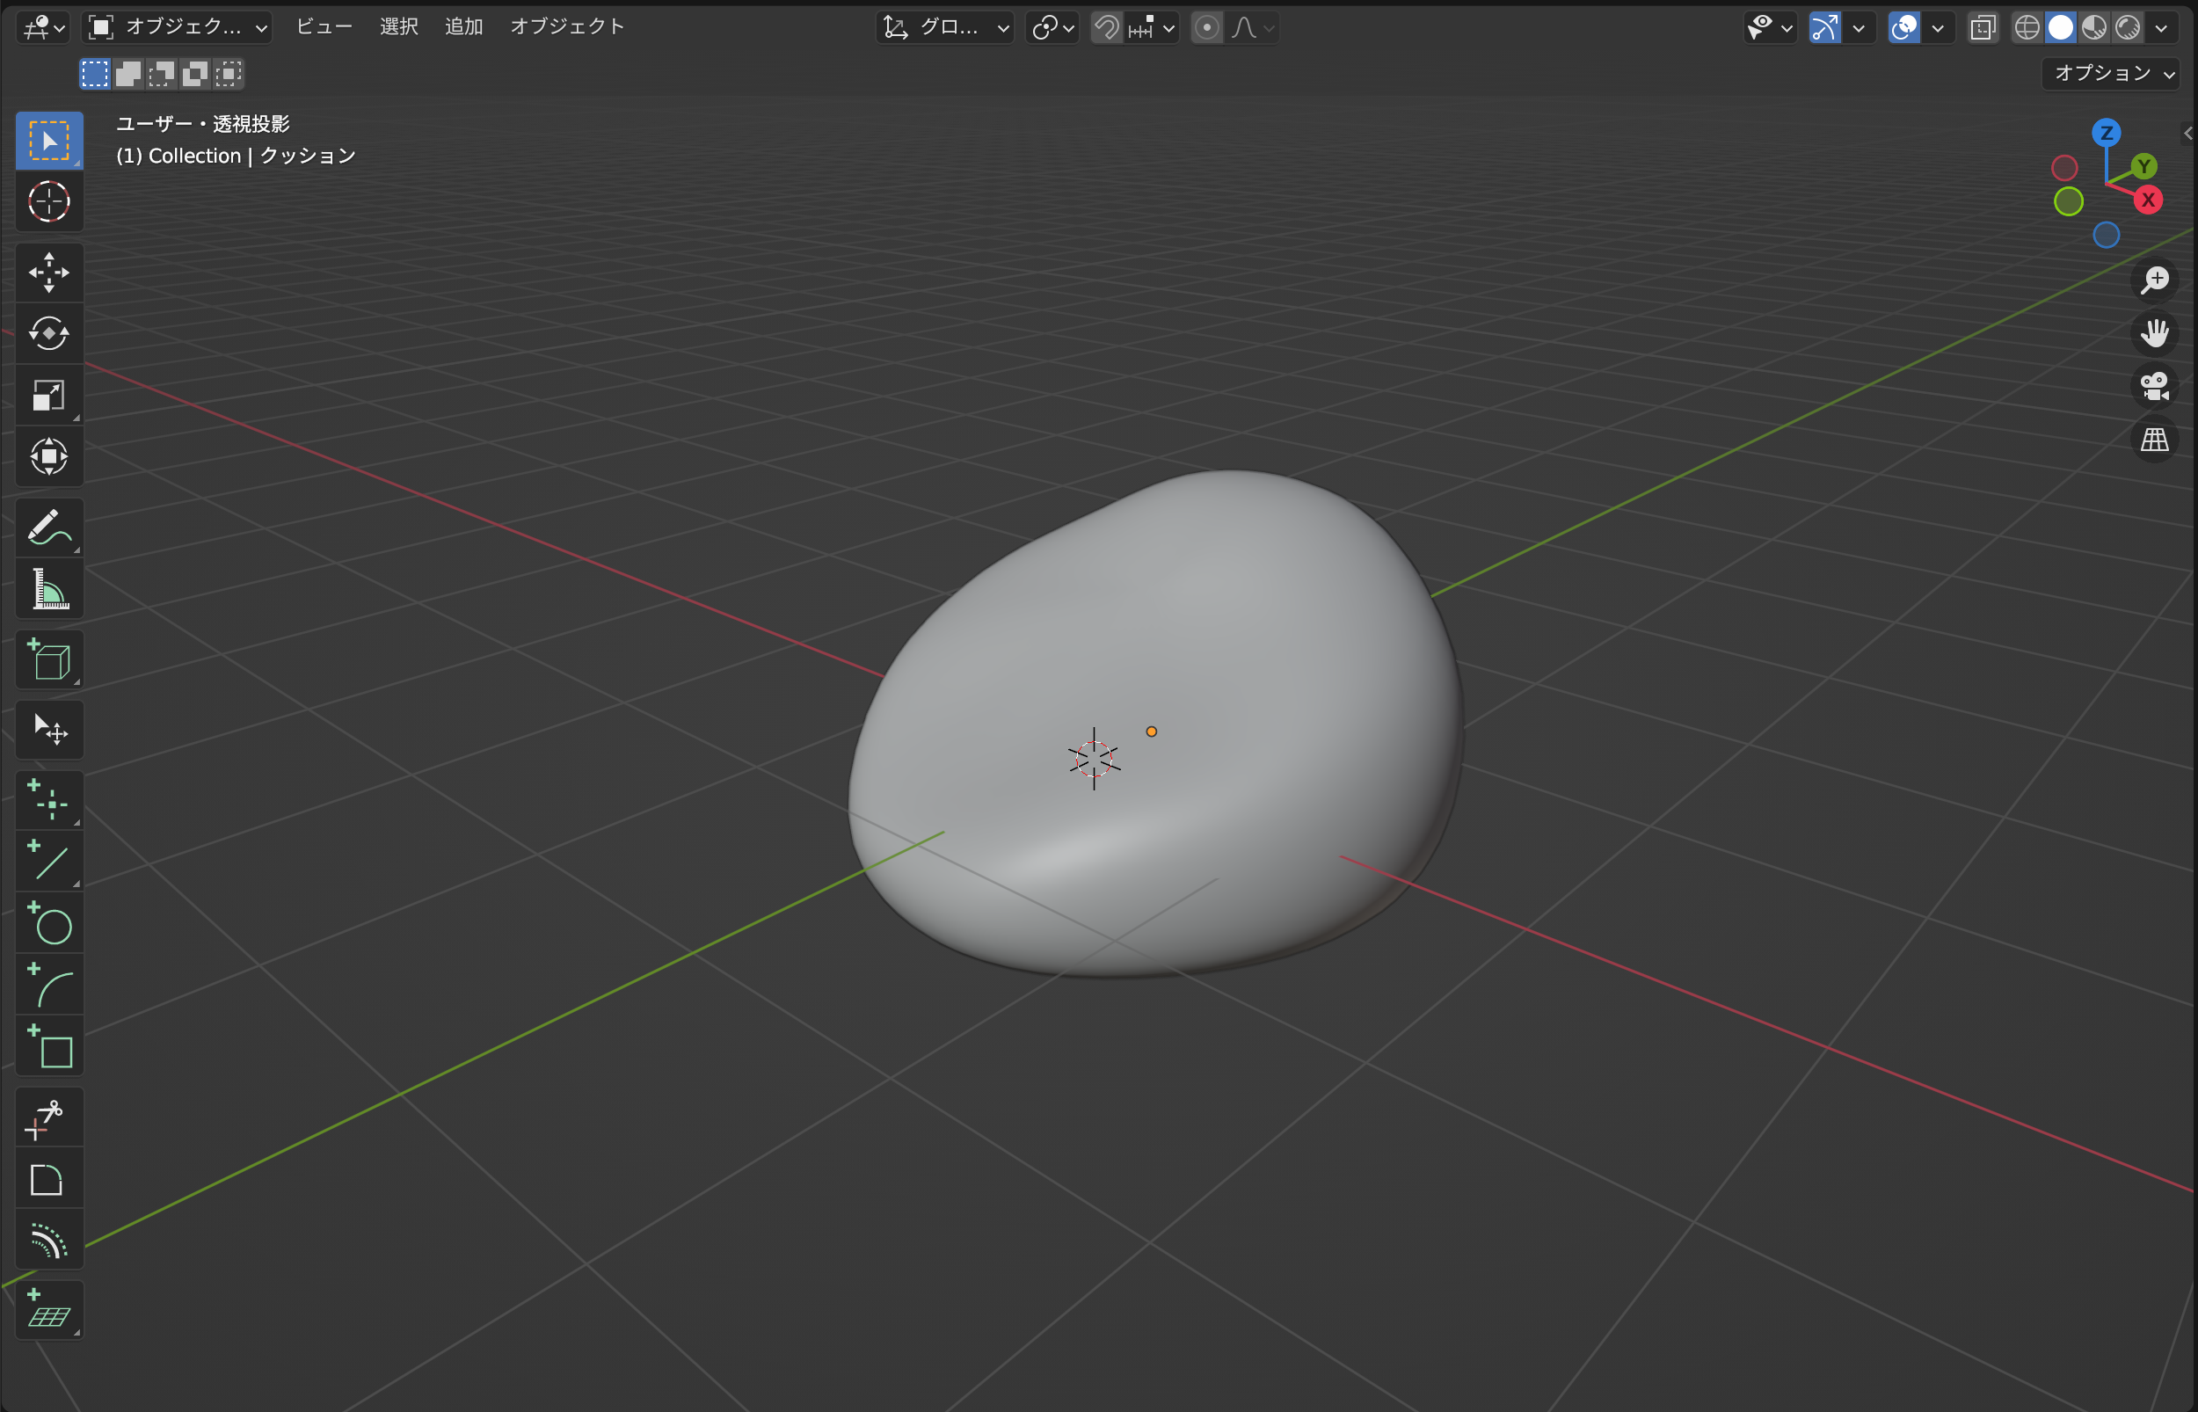Screen dimensions: 2198x1412
Task: Select the Scale tool
Action: (48, 395)
